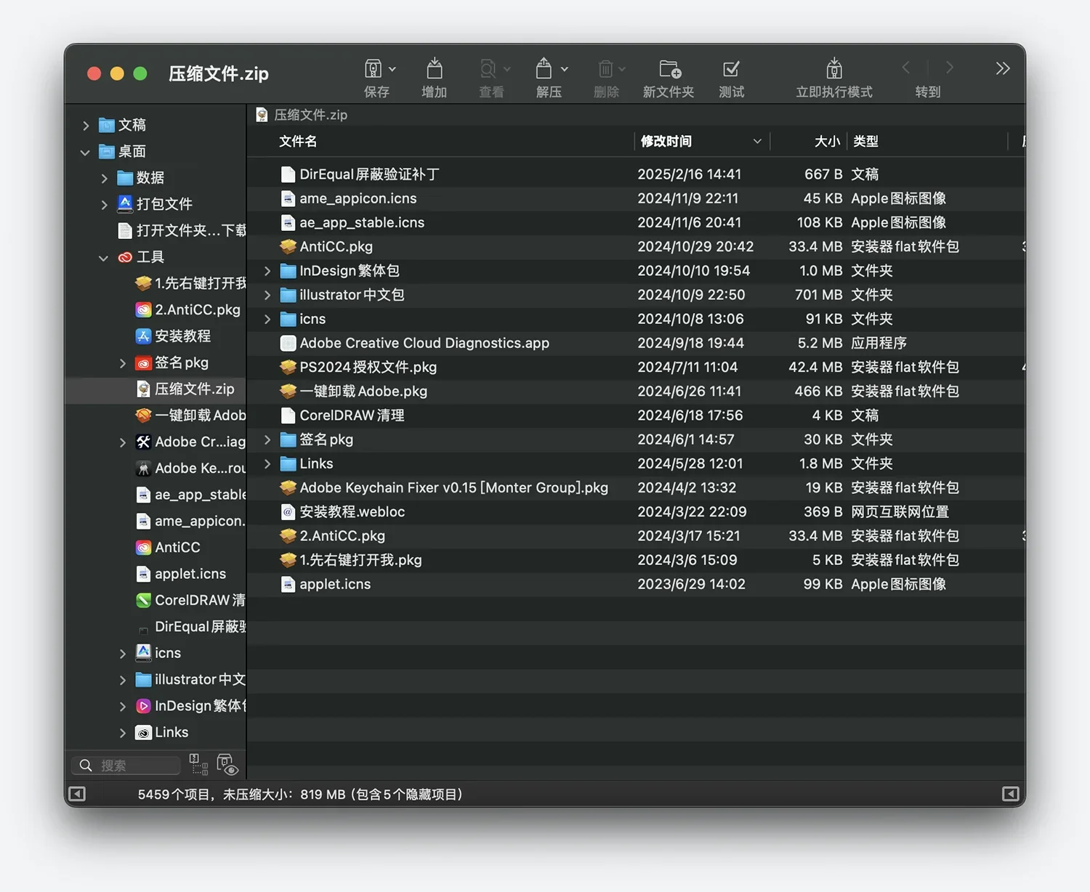Expand 数据 folder in the sidebar
Screen dimensions: 1090x892
point(104,179)
